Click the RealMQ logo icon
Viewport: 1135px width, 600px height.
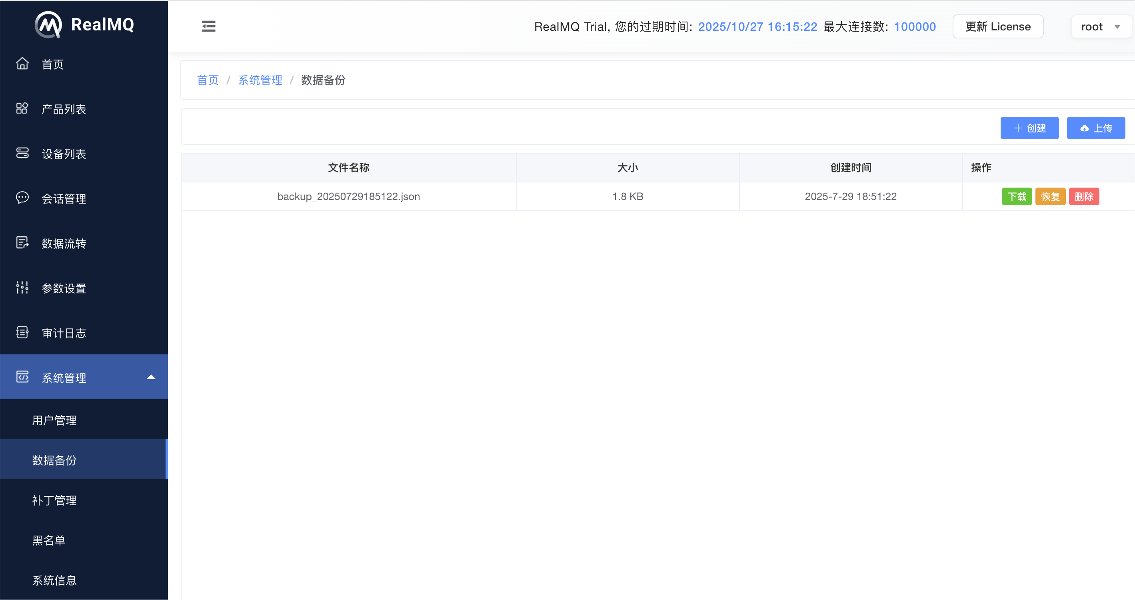[48, 25]
